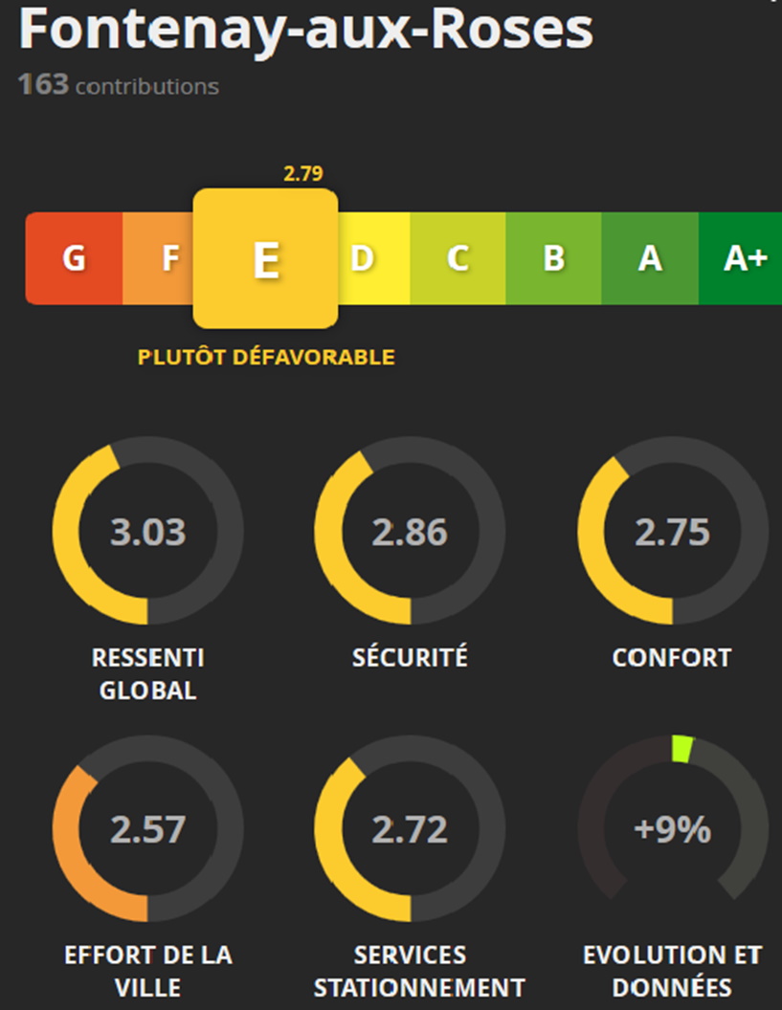782x1010 pixels.
Task: Click the Evolution et Données label
Action: pos(672,970)
